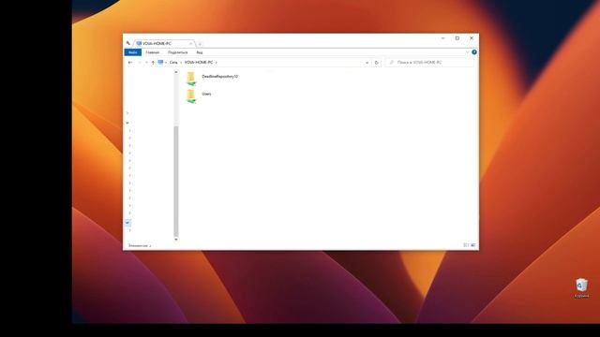Select the VOVA-HOME-PC window tab
The height and width of the screenshot is (337, 600).
[164, 44]
